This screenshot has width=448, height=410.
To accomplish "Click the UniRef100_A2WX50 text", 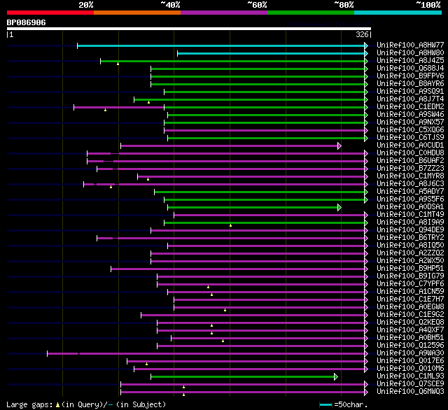I will [410, 261].
